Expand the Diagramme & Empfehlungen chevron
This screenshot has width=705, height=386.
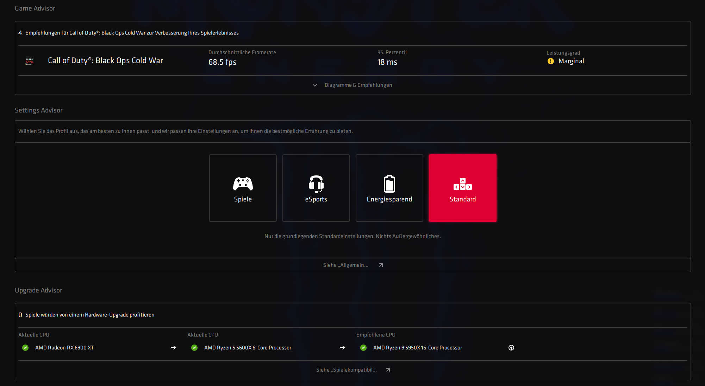pyautogui.click(x=315, y=85)
